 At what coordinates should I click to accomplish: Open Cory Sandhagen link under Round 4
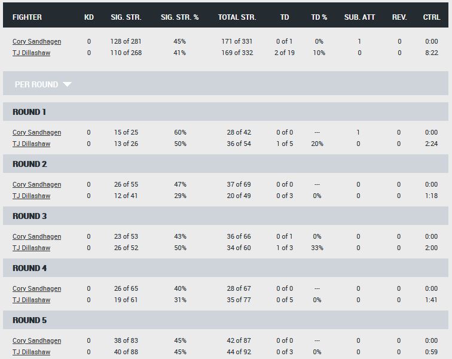point(37,288)
